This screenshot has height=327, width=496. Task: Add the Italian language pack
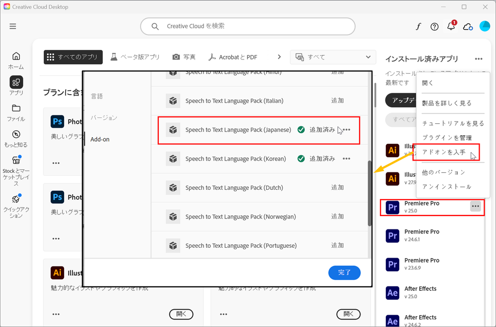click(x=337, y=101)
